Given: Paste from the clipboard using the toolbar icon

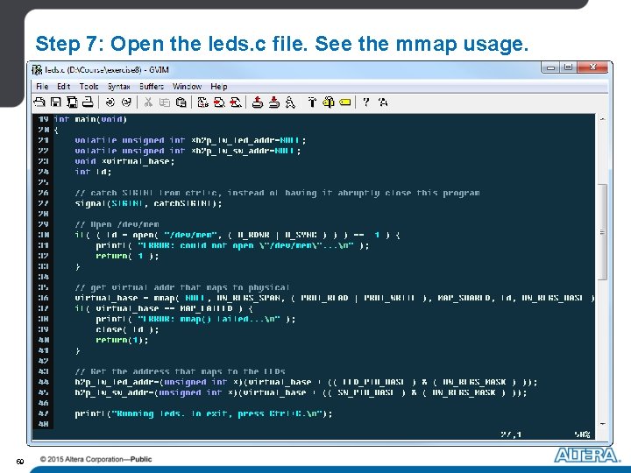Looking at the screenshot, I should pos(181,102).
